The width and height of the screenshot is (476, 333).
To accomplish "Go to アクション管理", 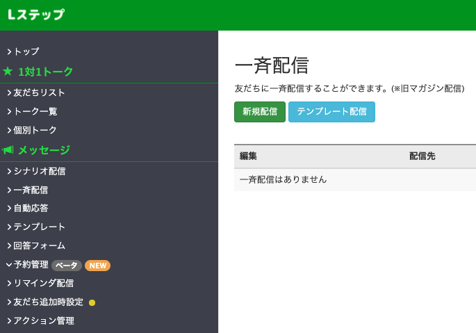I will pos(44,320).
